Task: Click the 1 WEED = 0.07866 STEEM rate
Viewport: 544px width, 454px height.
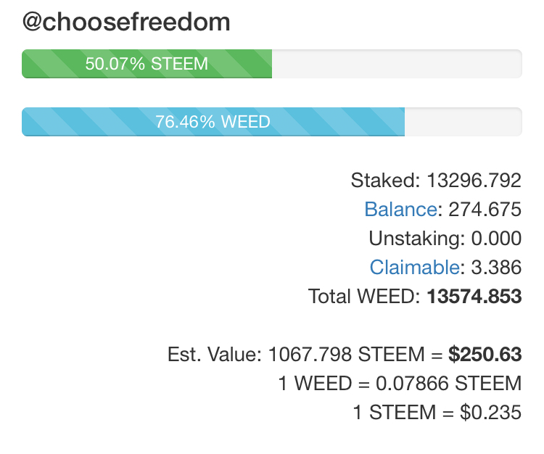Action: click(x=400, y=384)
